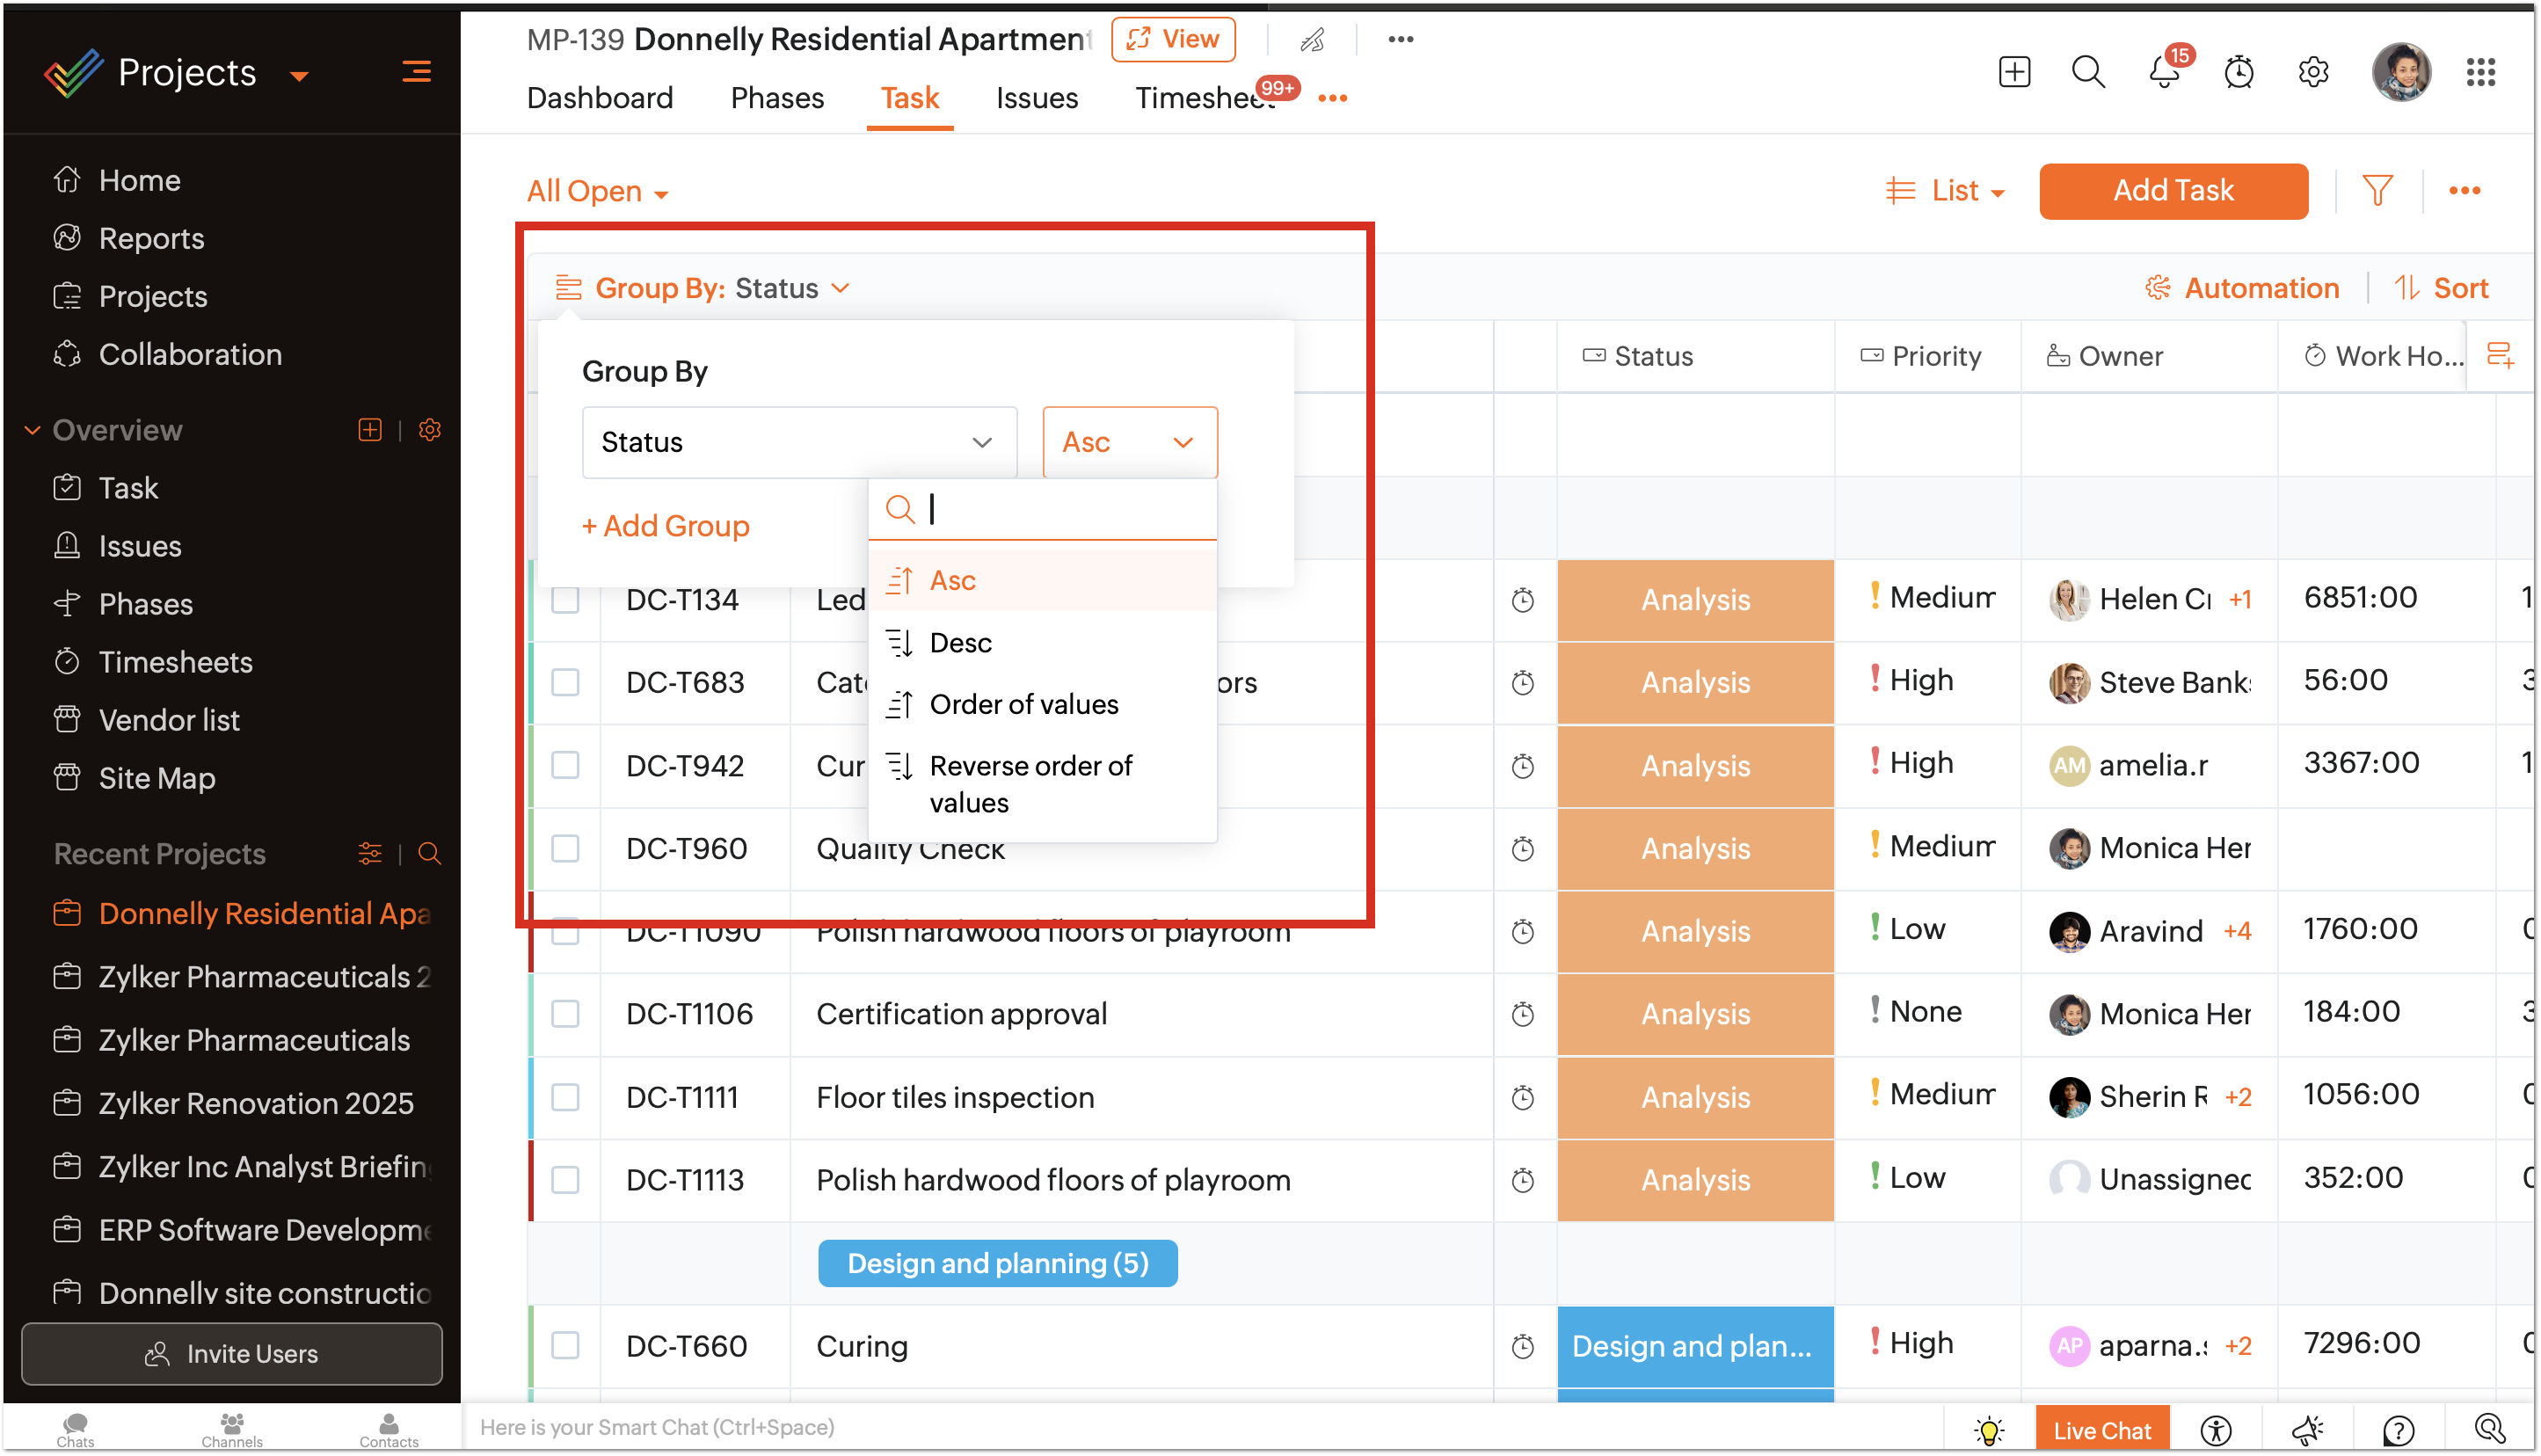
Task: Open the Status group-by field dropdown
Action: click(798, 442)
